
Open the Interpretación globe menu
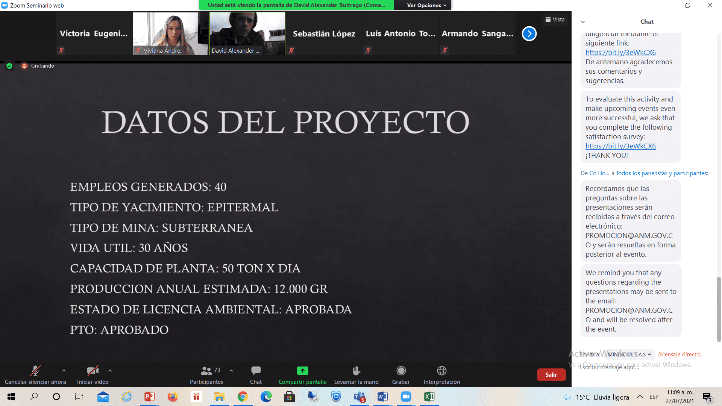tap(442, 375)
